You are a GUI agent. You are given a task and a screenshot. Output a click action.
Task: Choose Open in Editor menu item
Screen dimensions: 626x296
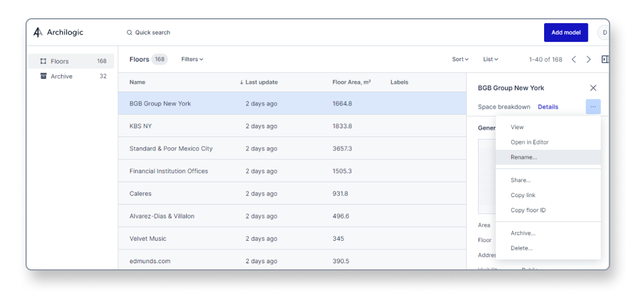(x=548, y=142)
